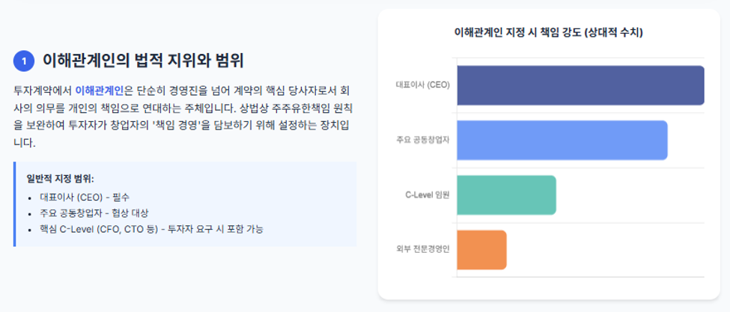
Task: Click the intro paragraph starting with 투자계약에서
Action: (x=183, y=116)
